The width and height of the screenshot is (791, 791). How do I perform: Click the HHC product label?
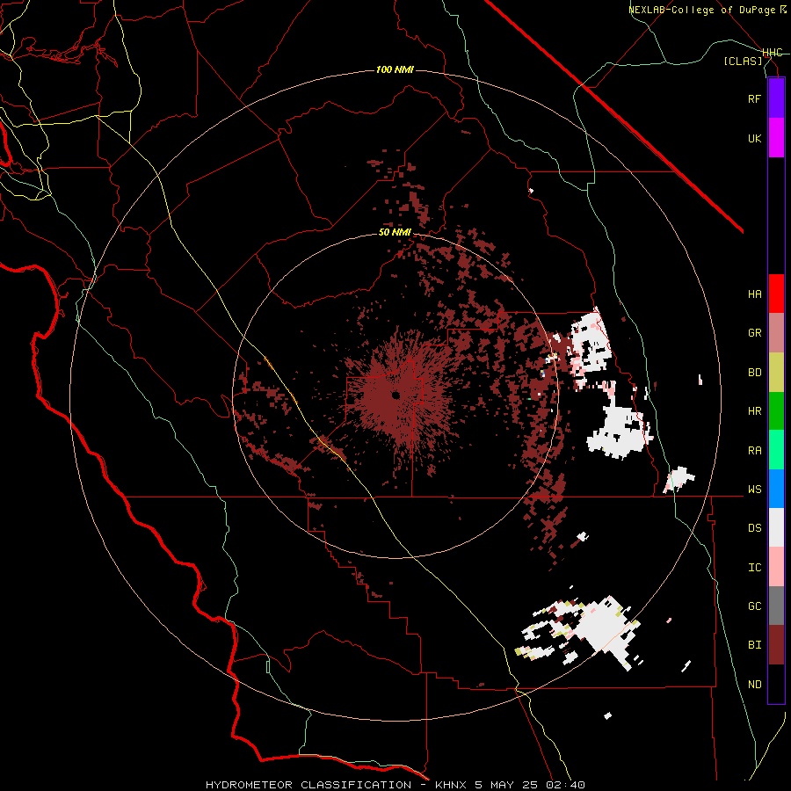(x=773, y=53)
